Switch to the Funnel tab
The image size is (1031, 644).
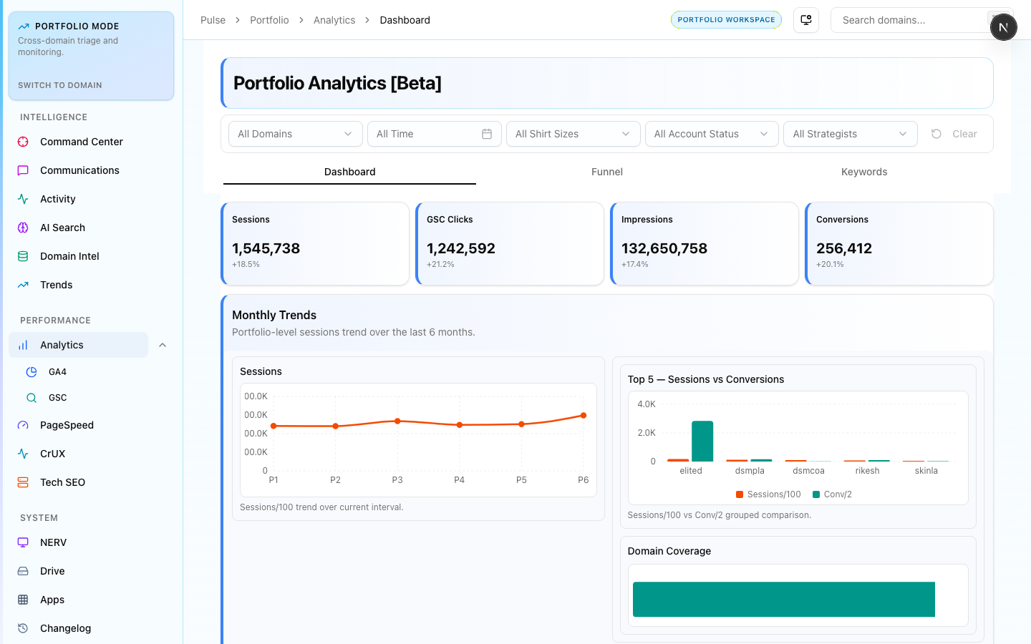click(606, 172)
